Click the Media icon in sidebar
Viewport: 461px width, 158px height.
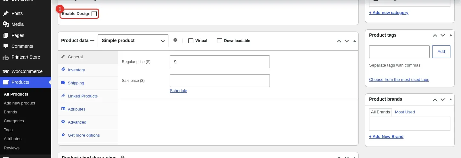[x=5, y=24]
